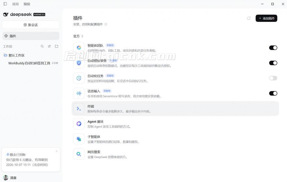Maximize the window
287x182 pixels.
click(x=273, y=4)
